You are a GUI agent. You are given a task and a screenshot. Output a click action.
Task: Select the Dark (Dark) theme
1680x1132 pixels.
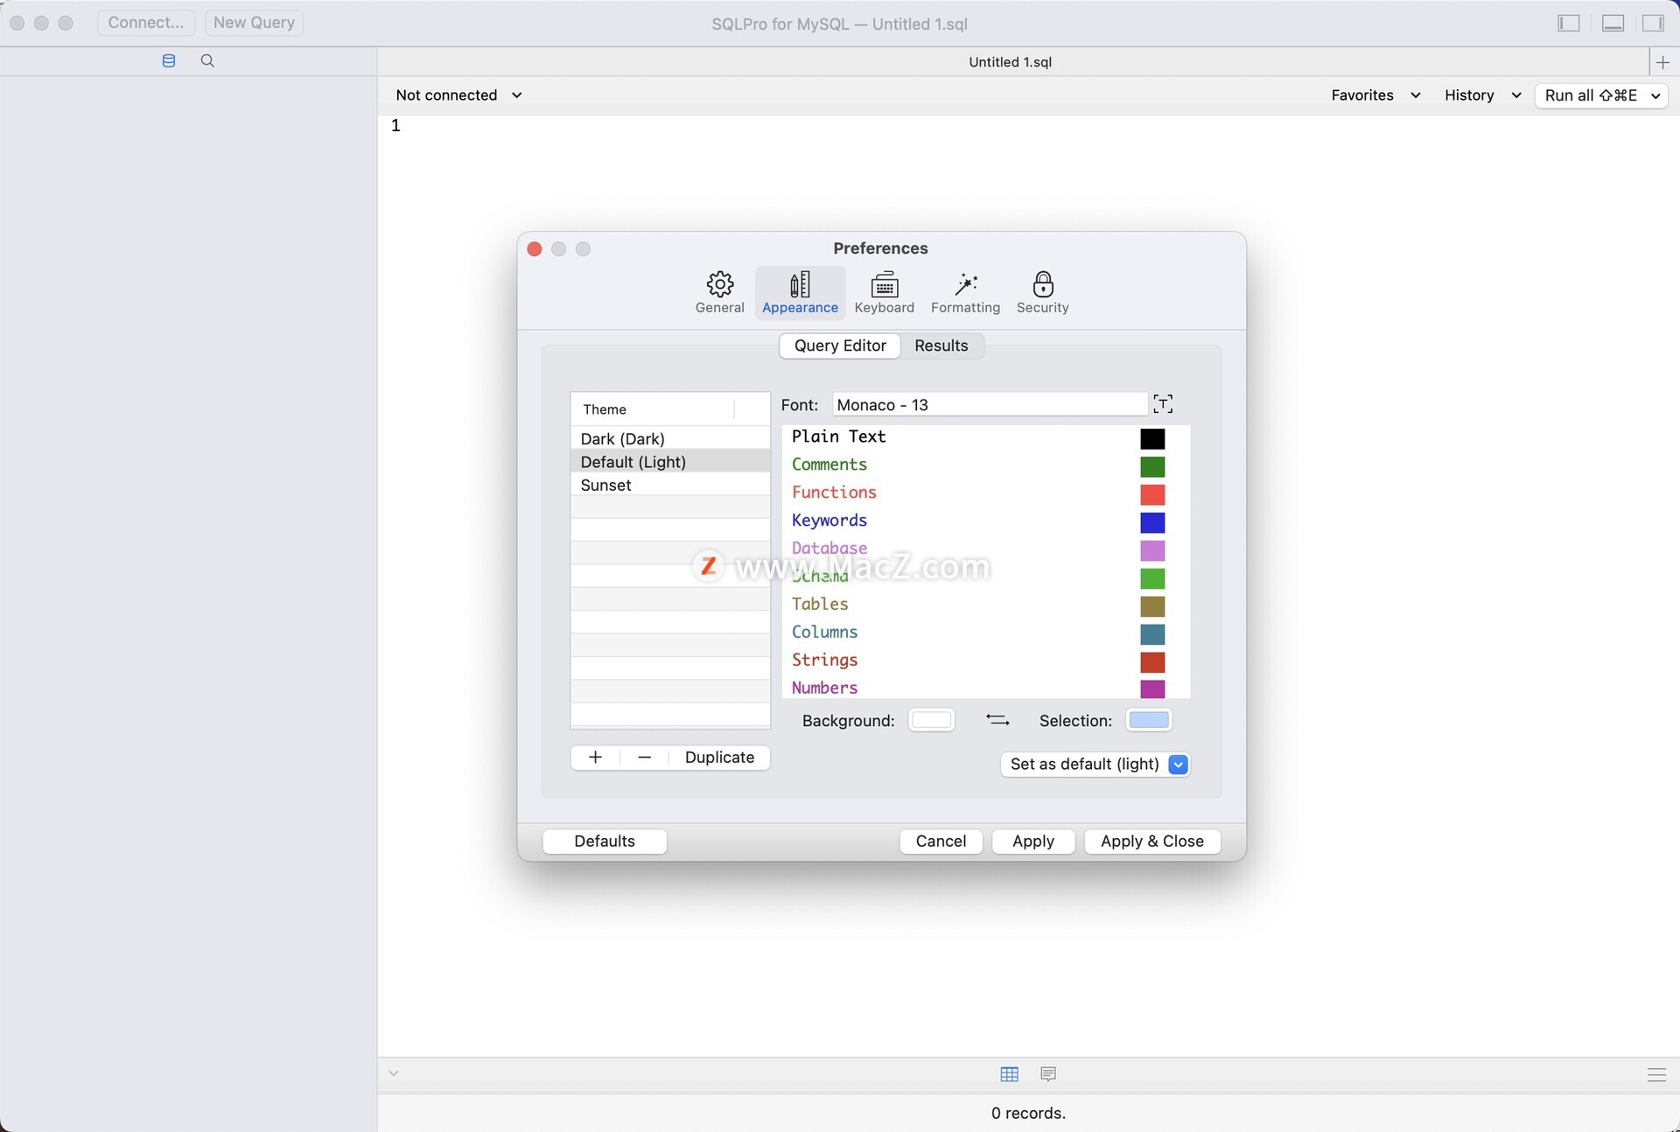pyautogui.click(x=670, y=438)
